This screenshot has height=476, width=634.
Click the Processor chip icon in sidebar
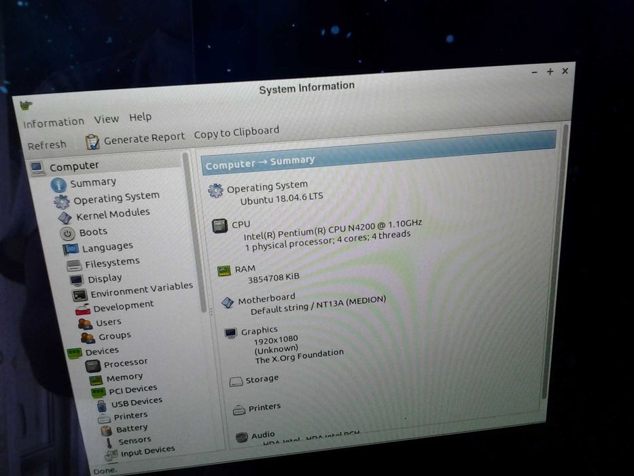click(x=93, y=366)
